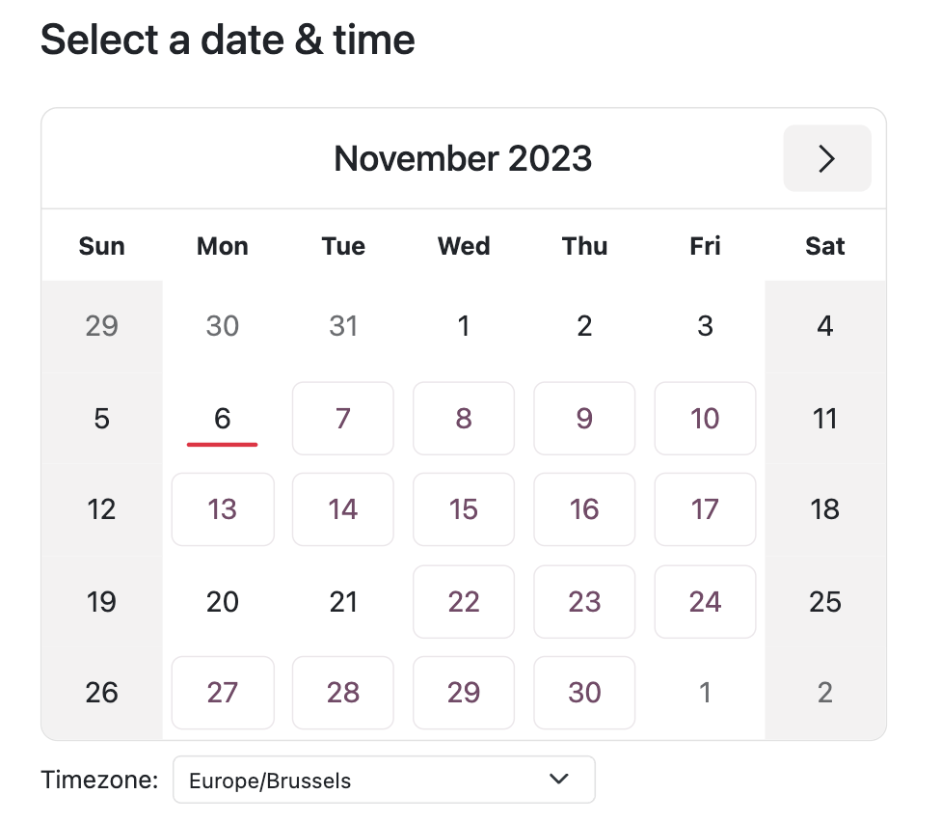Select Monday November 27
The width and height of the screenshot is (941, 822).
[x=223, y=693]
